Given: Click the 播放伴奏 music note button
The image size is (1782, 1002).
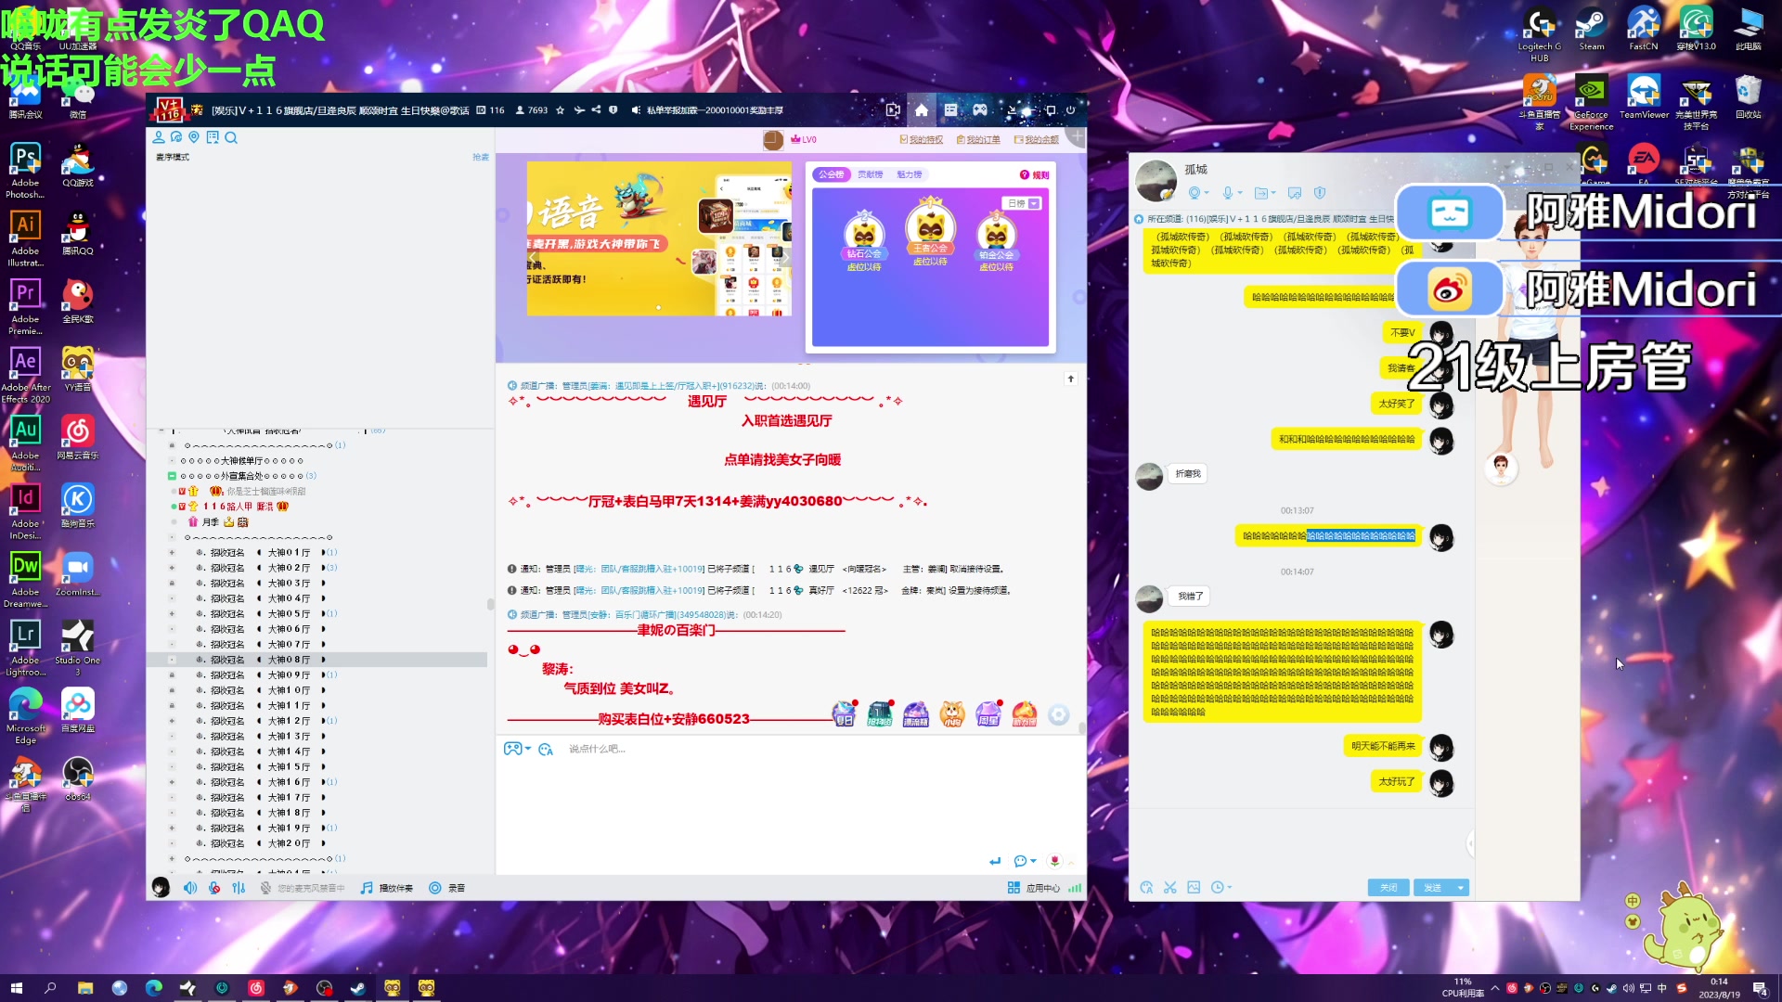Looking at the screenshot, I should [x=367, y=888].
